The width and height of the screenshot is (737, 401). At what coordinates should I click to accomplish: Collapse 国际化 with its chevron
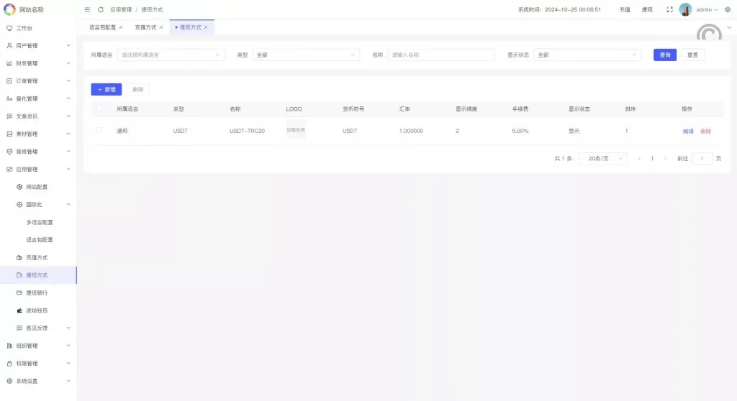point(68,204)
